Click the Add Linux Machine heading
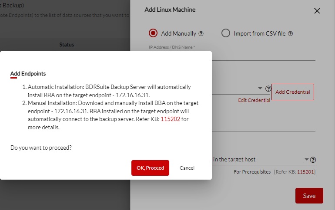Screen dimensions: 335x210 170,10
